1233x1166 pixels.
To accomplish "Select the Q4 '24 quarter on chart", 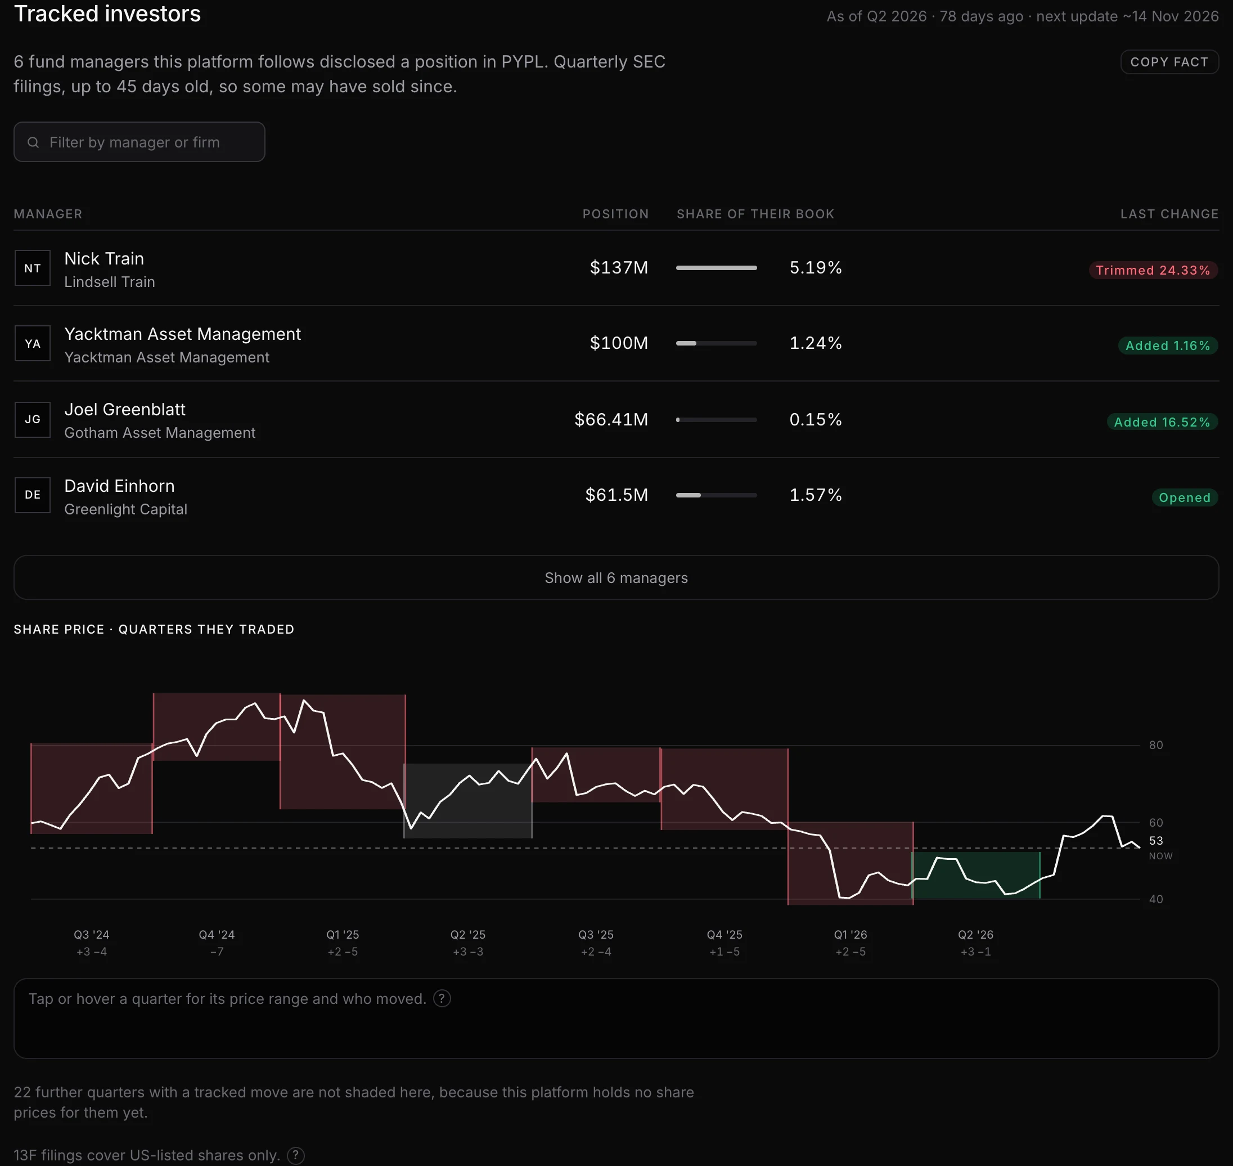I will click(x=217, y=726).
